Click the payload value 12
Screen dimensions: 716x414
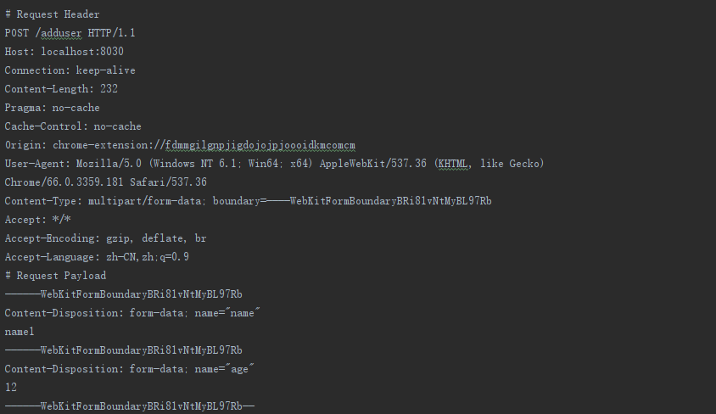pyautogui.click(x=11, y=388)
